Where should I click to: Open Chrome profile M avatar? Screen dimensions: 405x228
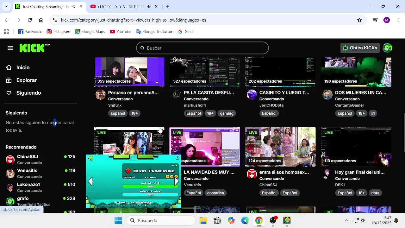pos(387,20)
